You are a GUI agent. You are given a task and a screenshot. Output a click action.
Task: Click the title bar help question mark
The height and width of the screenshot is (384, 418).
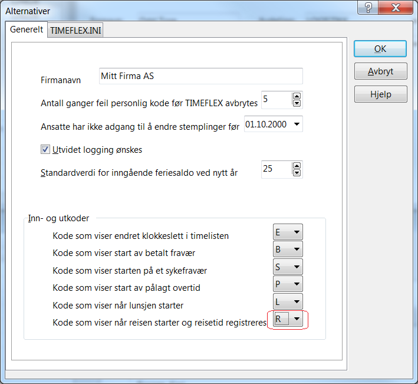point(367,9)
